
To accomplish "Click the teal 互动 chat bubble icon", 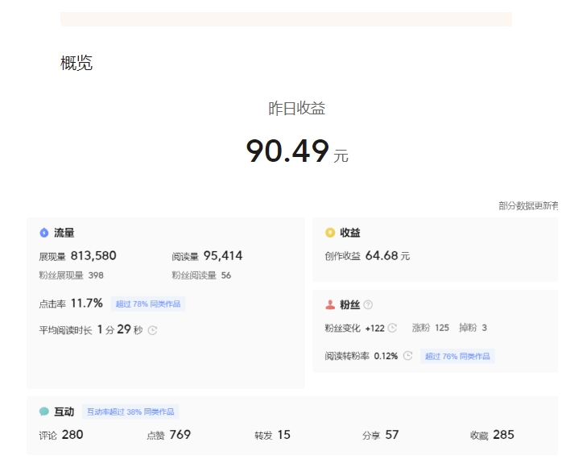I will pyautogui.click(x=44, y=411).
